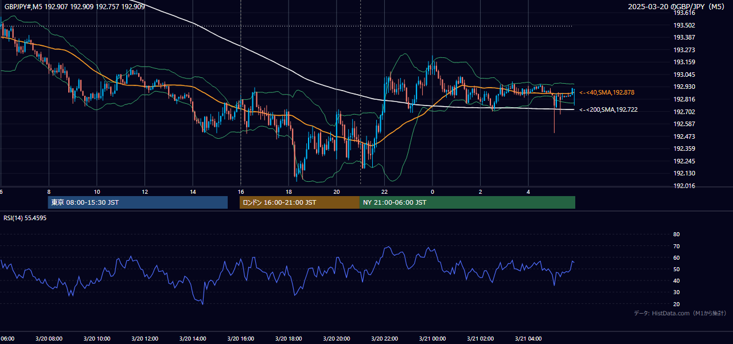Click price axis value 192.245
The width and height of the screenshot is (733, 344).
tap(684, 161)
